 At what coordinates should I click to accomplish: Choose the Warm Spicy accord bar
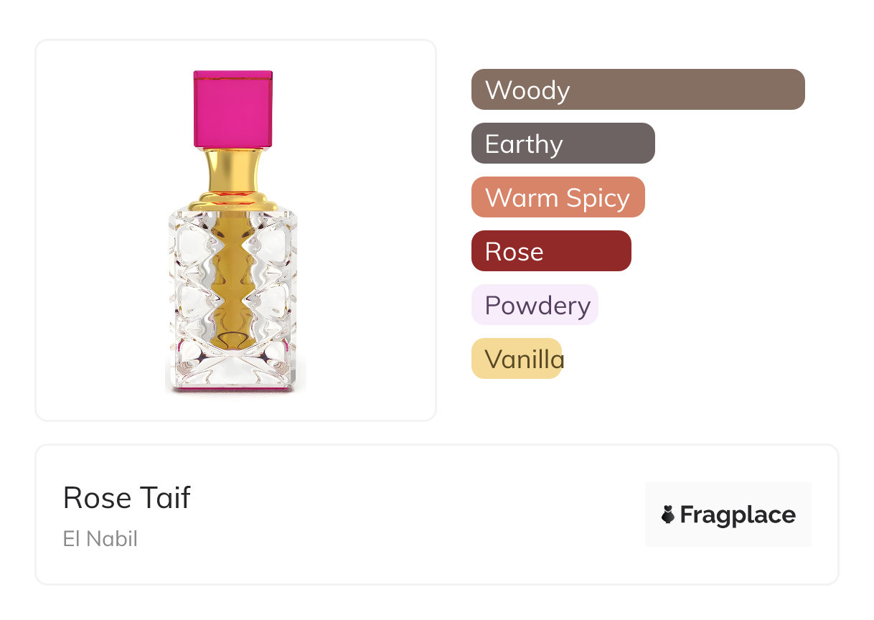tap(558, 197)
